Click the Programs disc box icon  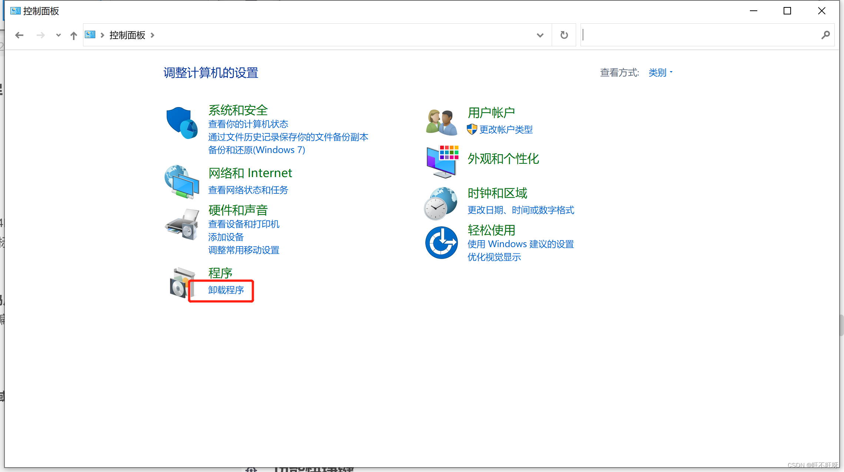(182, 282)
